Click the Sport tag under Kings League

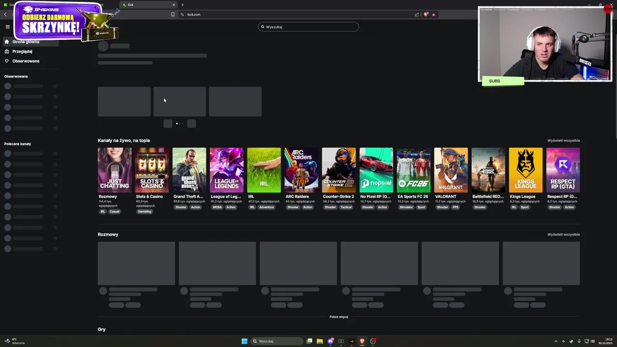pos(525,207)
